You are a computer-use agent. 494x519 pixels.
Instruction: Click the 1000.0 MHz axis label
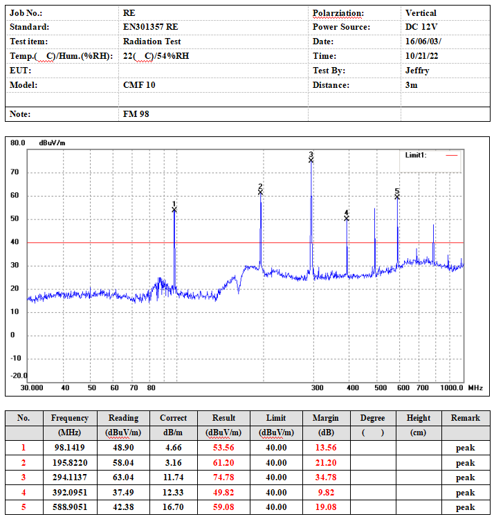[x=451, y=388]
